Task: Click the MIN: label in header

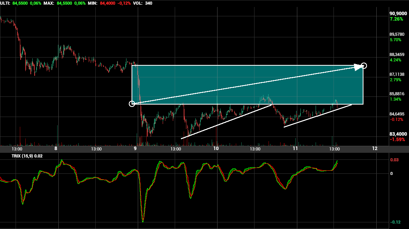Action: click(x=93, y=3)
